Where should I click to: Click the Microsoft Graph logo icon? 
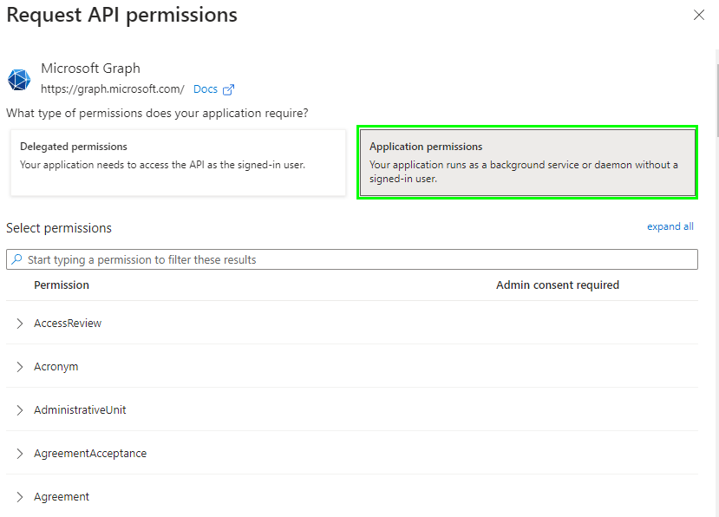[x=19, y=79]
